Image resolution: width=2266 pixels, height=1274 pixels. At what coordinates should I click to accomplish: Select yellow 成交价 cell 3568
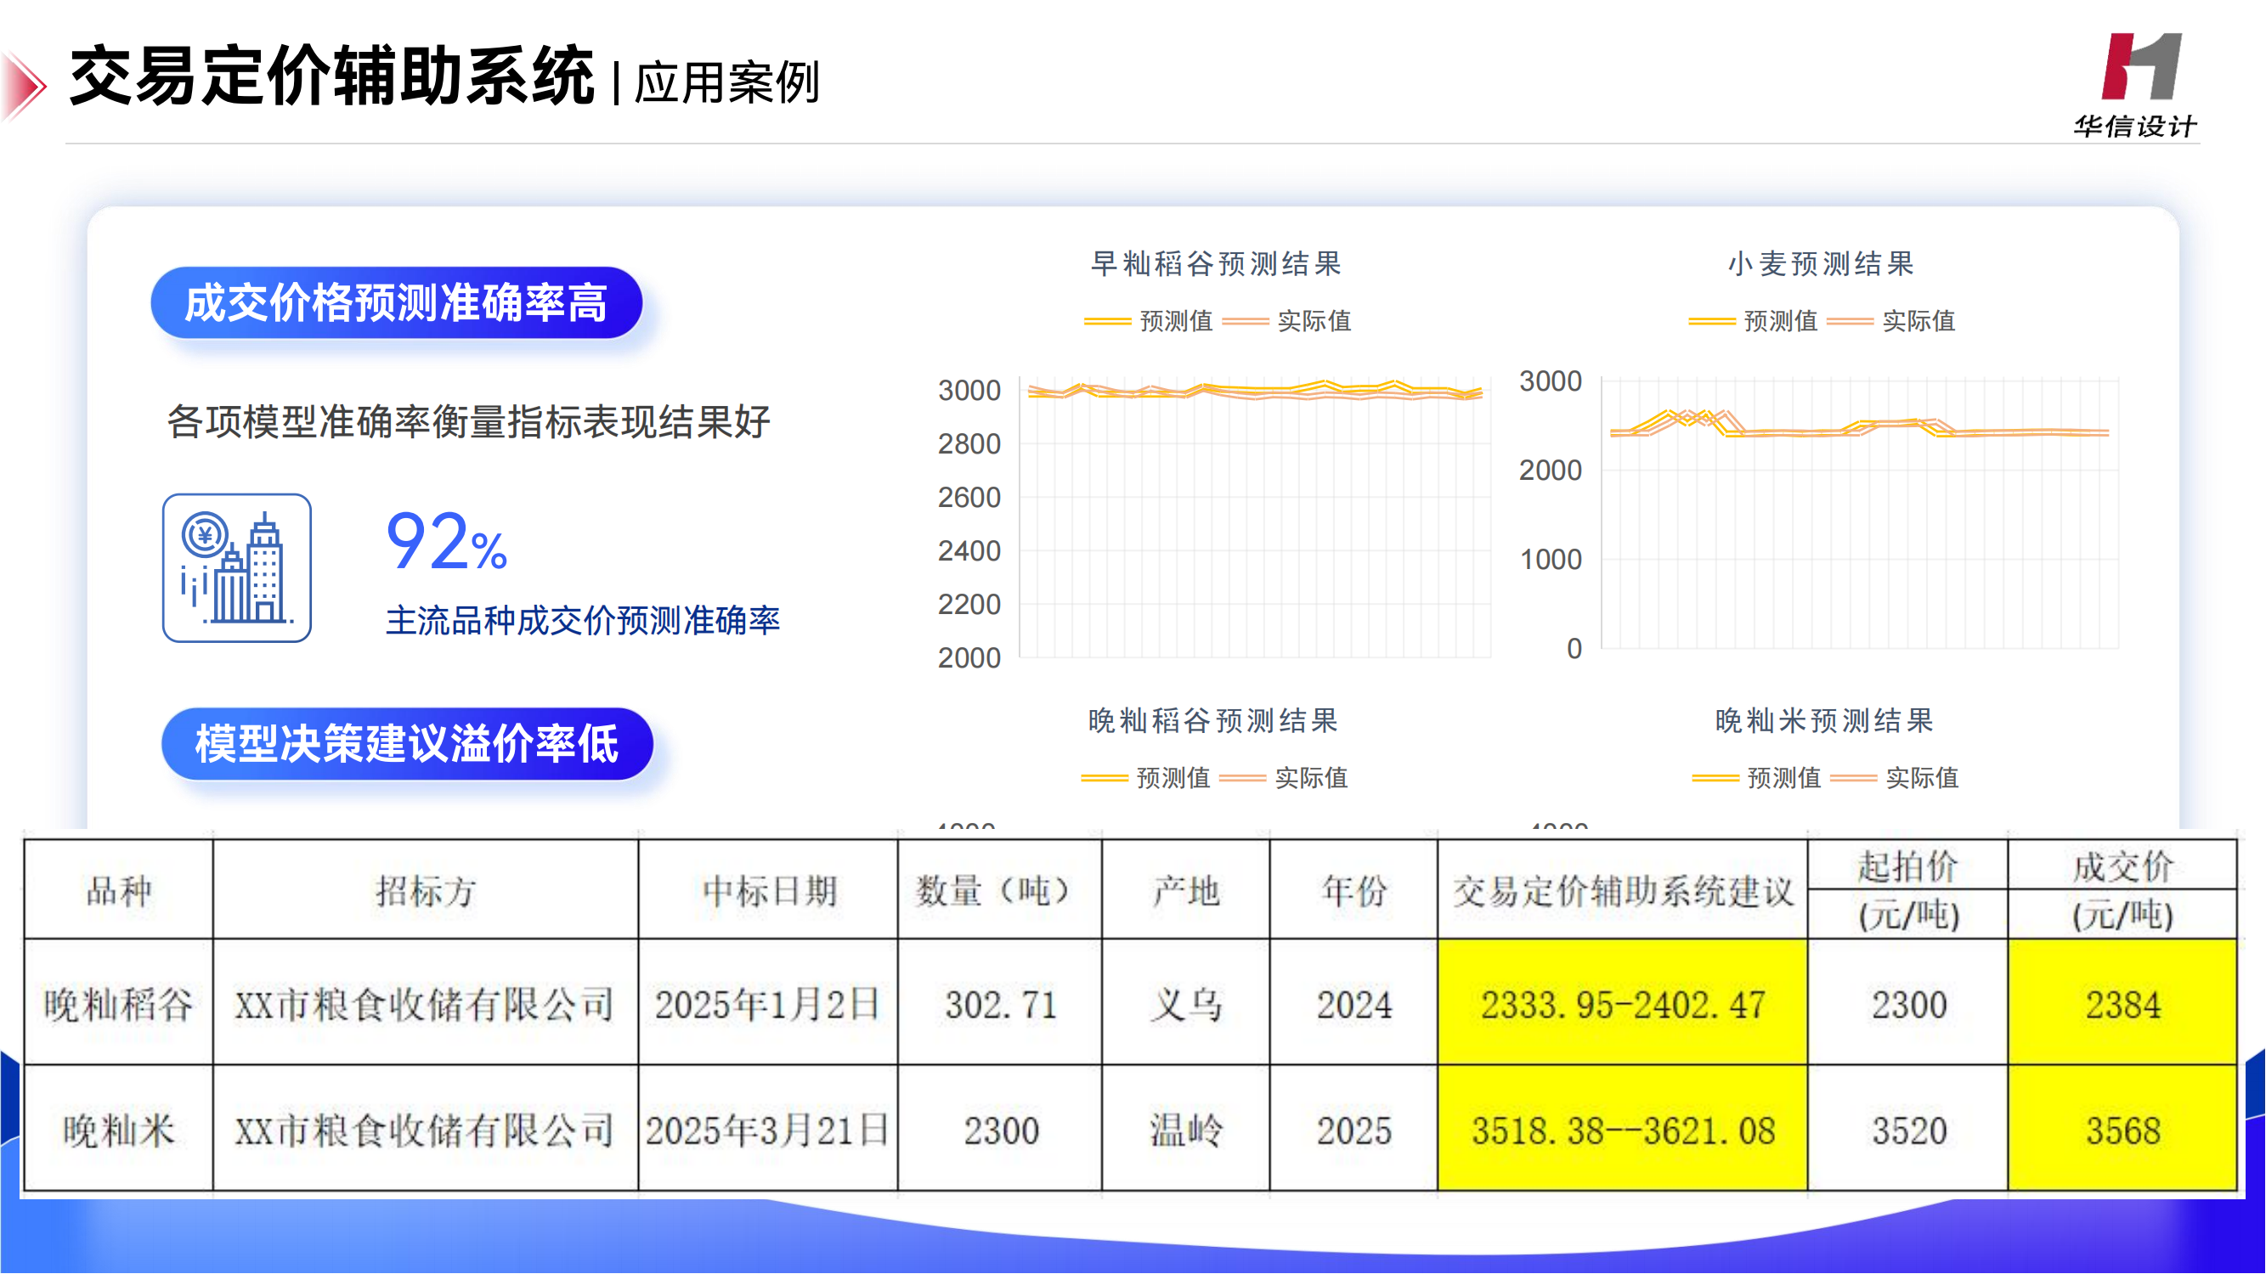(x=2122, y=1130)
